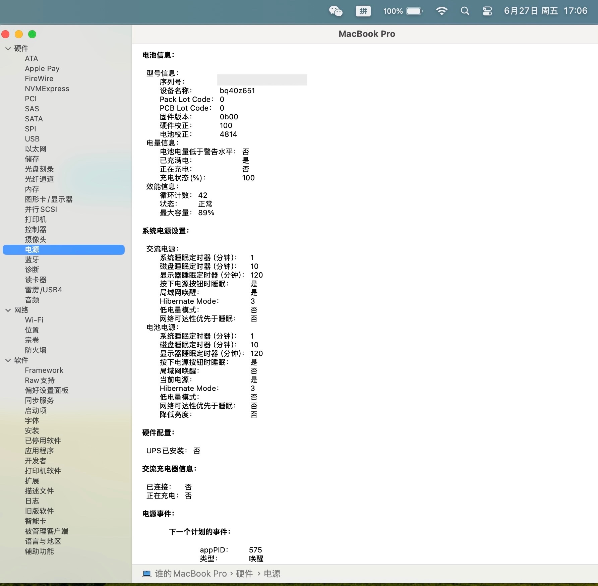Collapse the 硬件 section chevron
This screenshot has width=598, height=586.
coord(8,49)
